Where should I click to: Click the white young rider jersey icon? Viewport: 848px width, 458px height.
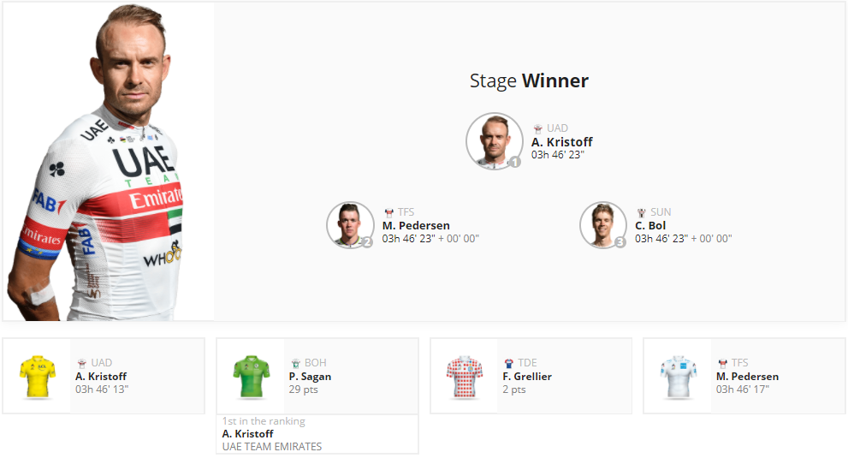[x=679, y=377]
